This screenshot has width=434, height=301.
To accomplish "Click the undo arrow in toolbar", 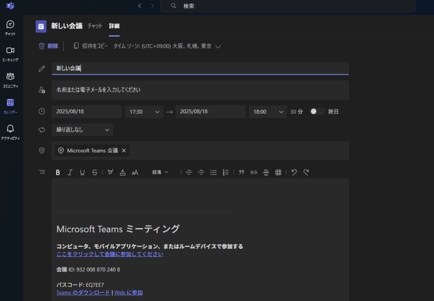I will tap(294, 172).
